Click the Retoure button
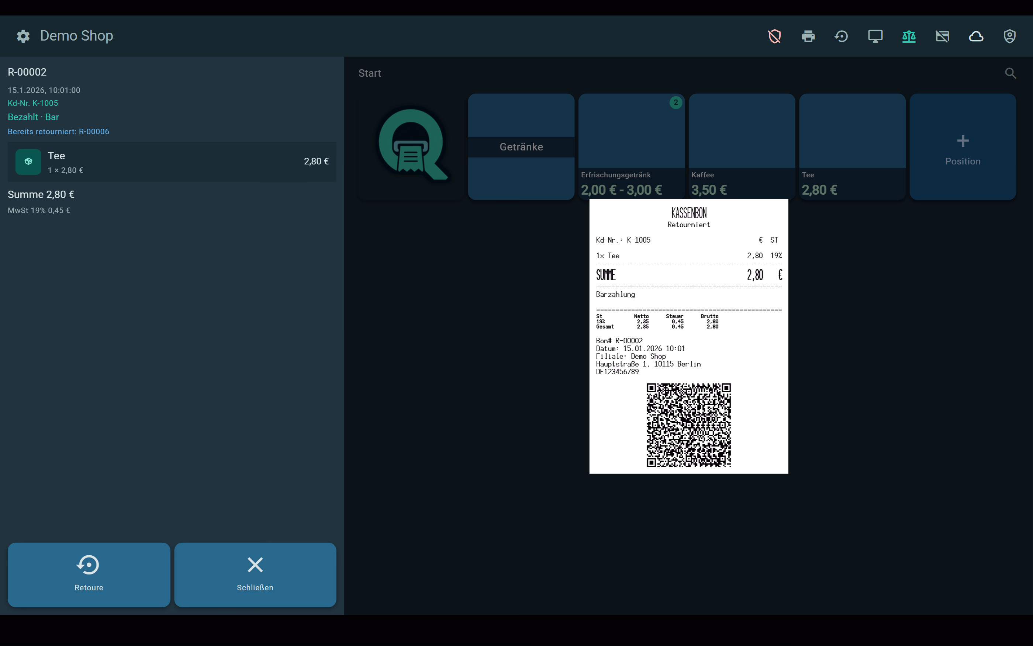 [89, 574]
